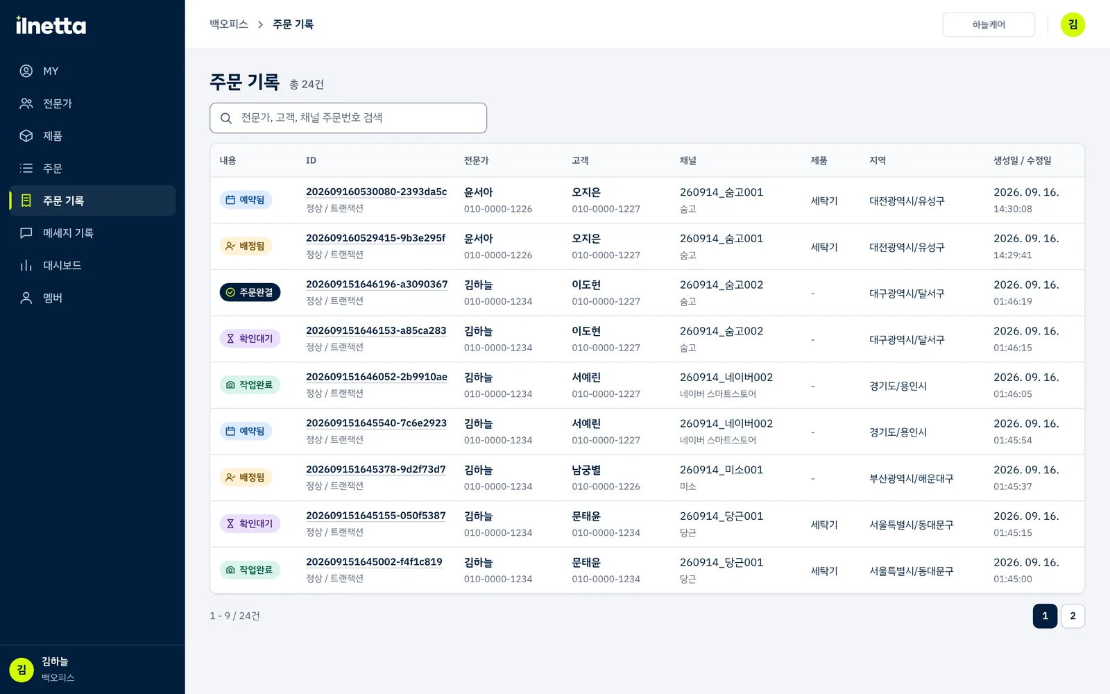Open the 전문가 sidebar menu

[x=92, y=103]
